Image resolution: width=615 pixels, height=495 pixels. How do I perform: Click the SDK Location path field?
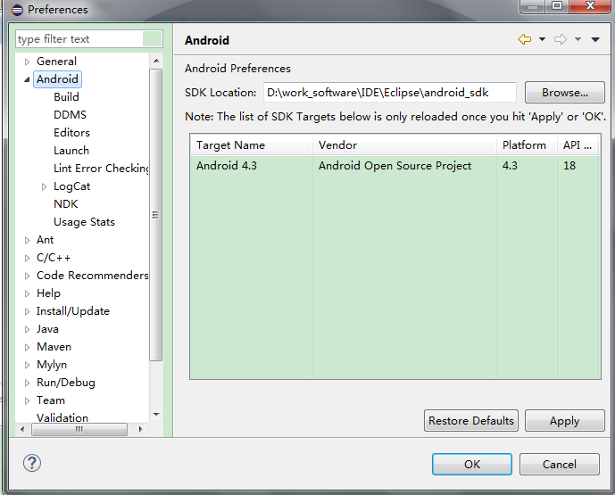pyautogui.click(x=389, y=93)
